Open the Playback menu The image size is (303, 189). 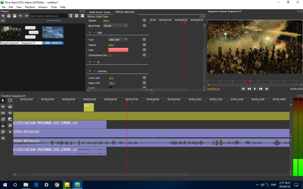coord(30,7)
